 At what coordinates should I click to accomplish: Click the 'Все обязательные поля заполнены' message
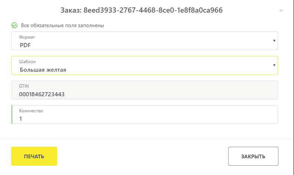[x=62, y=26]
